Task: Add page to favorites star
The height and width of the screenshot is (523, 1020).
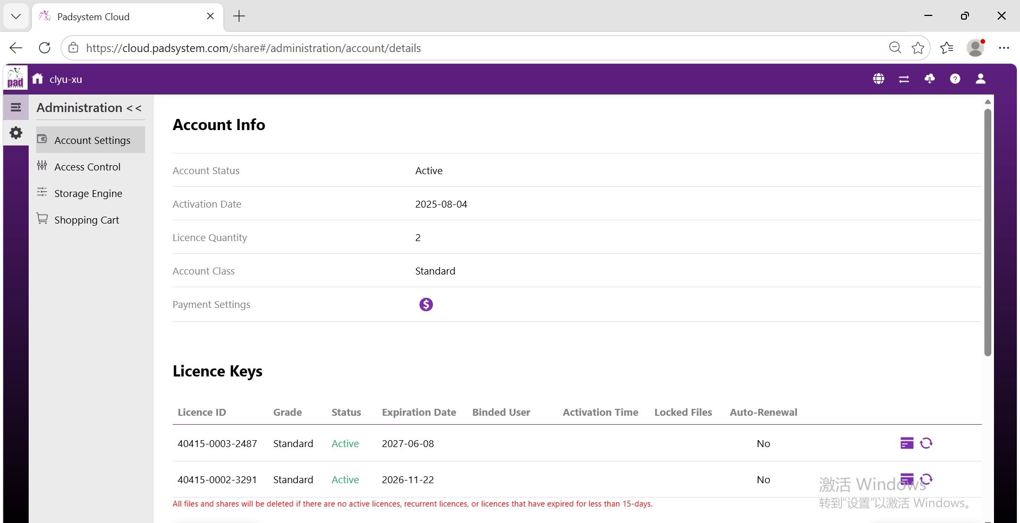Action: coord(918,48)
